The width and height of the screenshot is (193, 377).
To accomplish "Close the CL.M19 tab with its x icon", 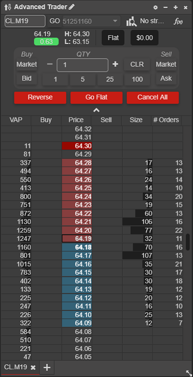I will (33, 367).
